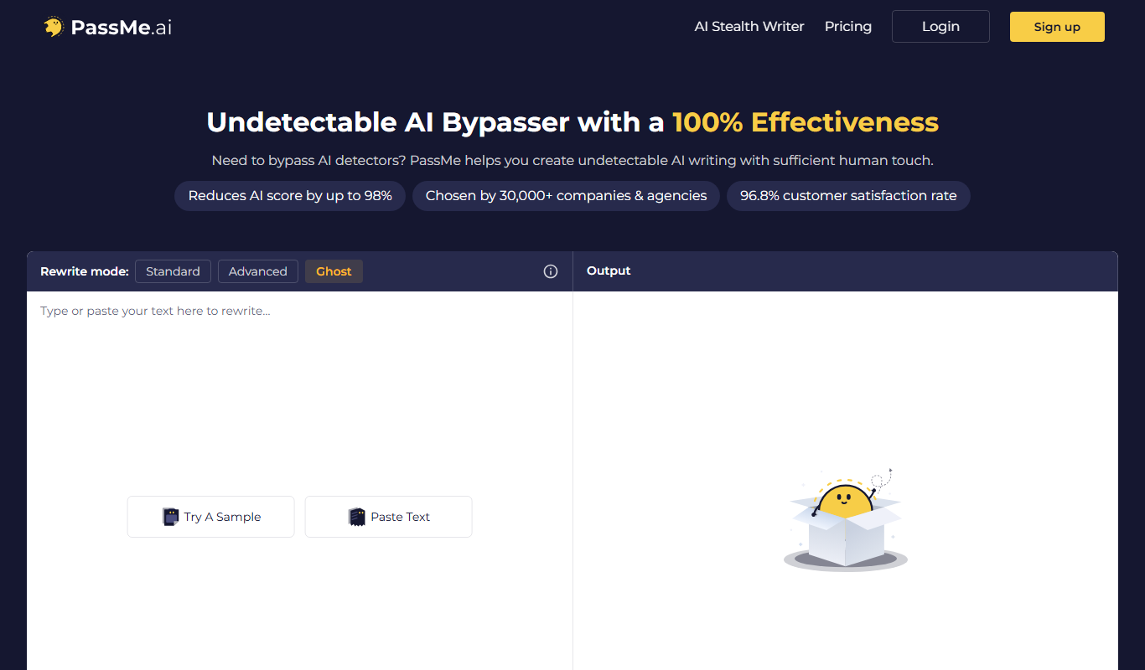Viewport: 1145px width, 670px height.
Task: Click the 'Rewrite mode:' label
Action: tap(85, 271)
